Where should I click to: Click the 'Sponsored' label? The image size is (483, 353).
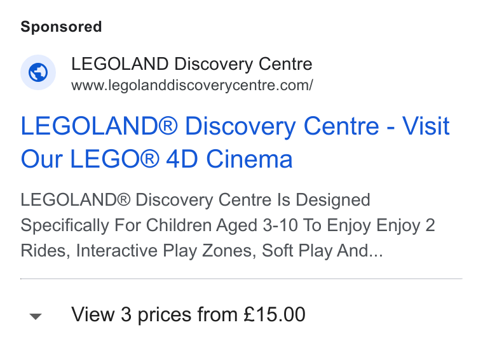(61, 27)
